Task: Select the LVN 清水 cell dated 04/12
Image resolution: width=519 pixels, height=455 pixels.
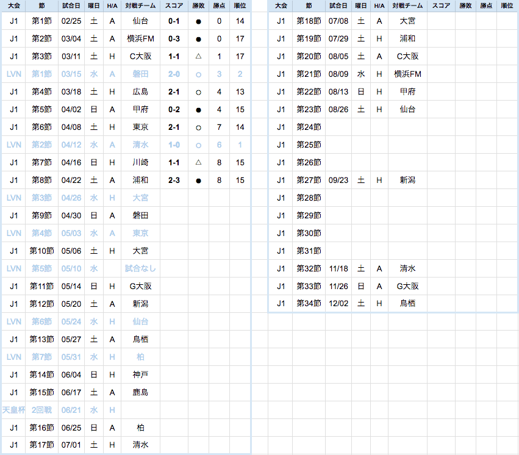Action: pos(140,145)
